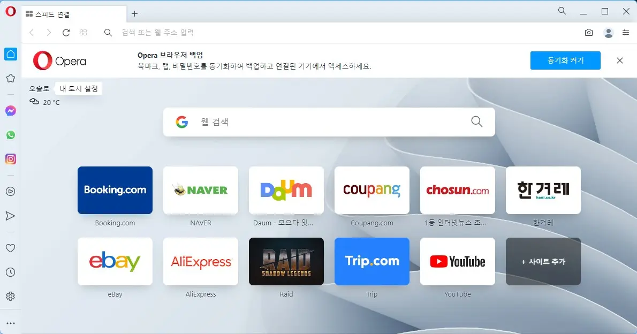Open Bookmarks star in the sidebar
This screenshot has width=637, height=334.
(x=11, y=78)
